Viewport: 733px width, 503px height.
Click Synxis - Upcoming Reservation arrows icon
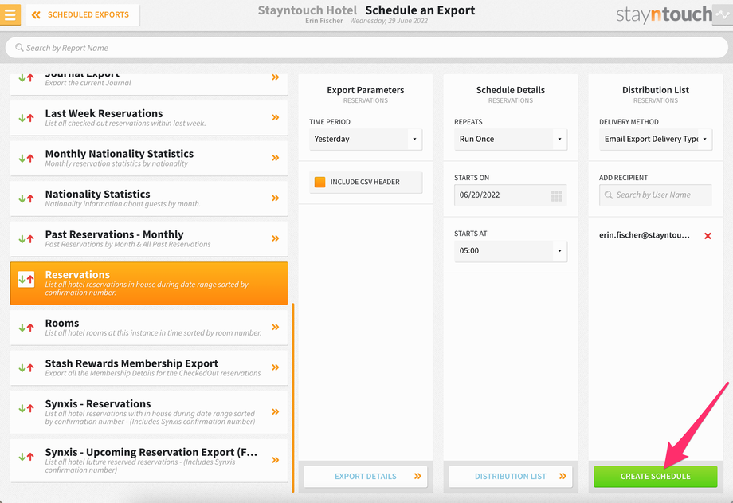(26, 457)
